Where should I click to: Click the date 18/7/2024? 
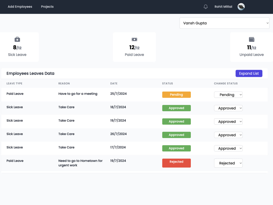(x=118, y=107)
